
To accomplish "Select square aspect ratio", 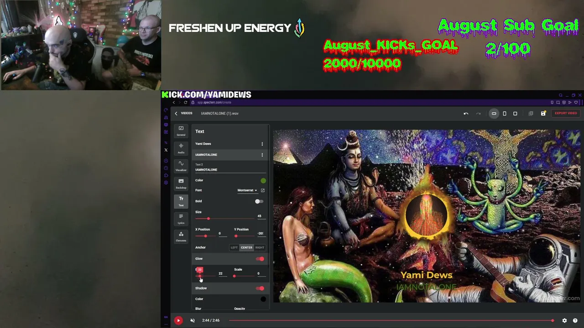I will pos(515,113).
